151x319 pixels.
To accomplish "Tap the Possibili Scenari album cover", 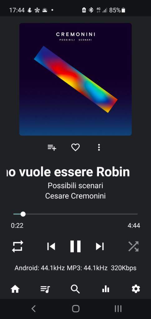I will pyautogui.click(x=75, y=79).
